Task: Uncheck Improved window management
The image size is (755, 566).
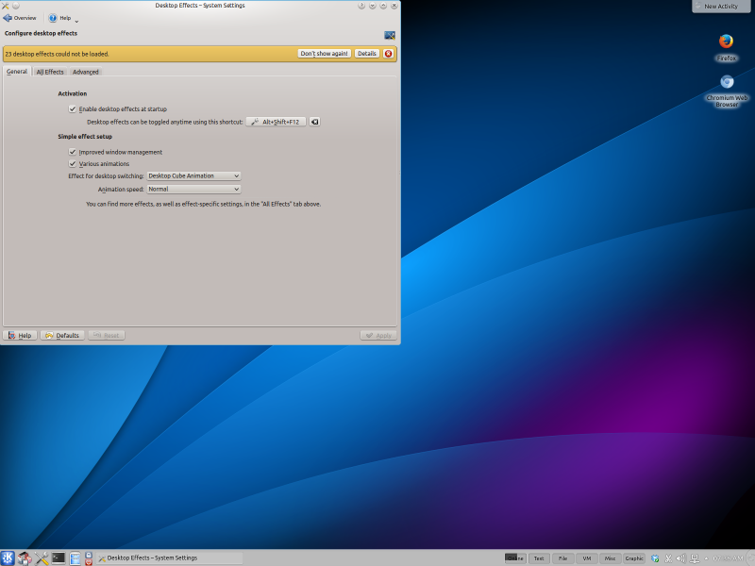Action: tap(73, 152)
